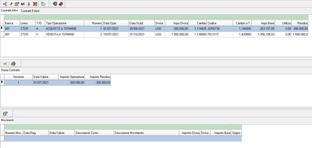
Task: Open the purple help book icon
Action: (x=60, y=4)
